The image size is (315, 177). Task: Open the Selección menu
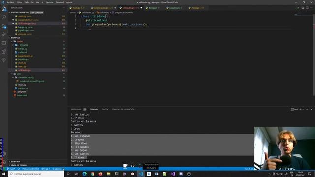pyautogui.click(x=29, y=2)
